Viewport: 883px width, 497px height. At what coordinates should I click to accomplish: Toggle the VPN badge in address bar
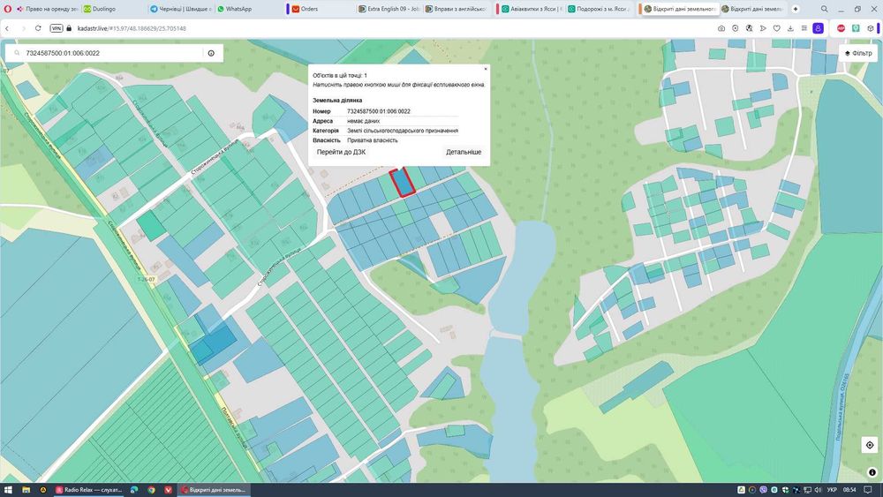point(57,28)
